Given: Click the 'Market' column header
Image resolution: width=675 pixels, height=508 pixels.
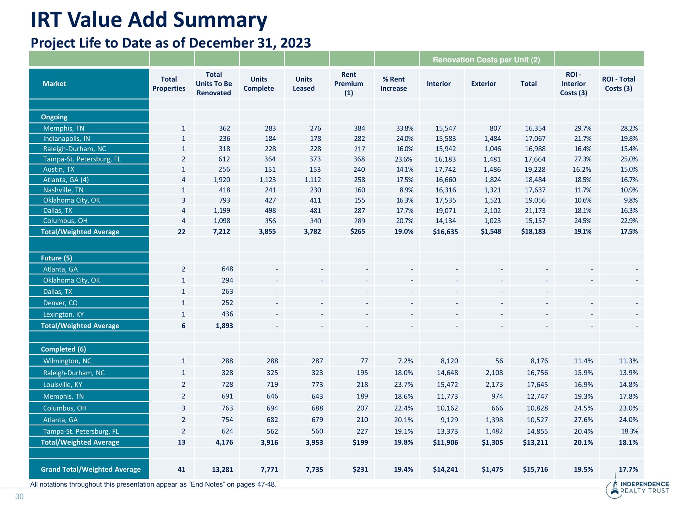Looking at the screenshot, I should point(54,84).
